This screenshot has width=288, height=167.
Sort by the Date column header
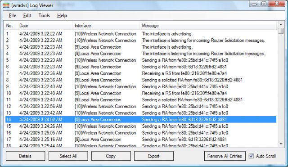45,26
